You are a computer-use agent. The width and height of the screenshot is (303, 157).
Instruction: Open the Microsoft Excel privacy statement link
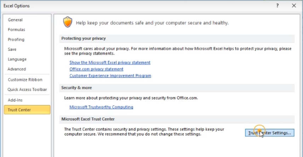(110, 62)
